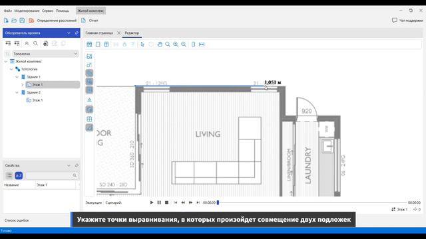This screenshot has height=239, width=426.
Task: Open the Топология combo box
Action: pos(45,54)
